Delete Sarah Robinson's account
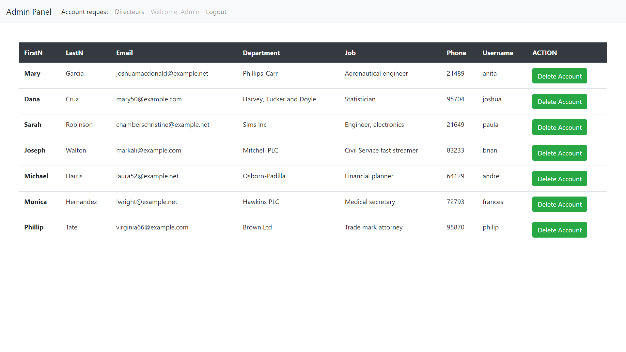 tap(559, 127)
